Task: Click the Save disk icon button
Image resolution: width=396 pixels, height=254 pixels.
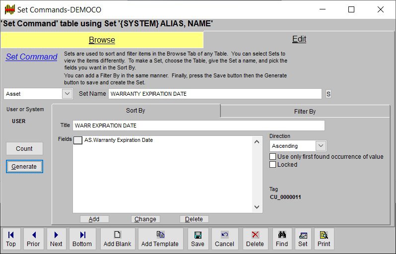Action: point(198,239)
